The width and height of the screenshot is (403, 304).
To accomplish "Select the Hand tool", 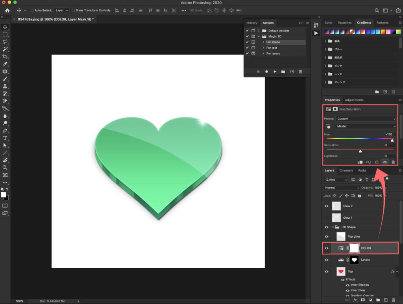I will [x=5, y=160].
